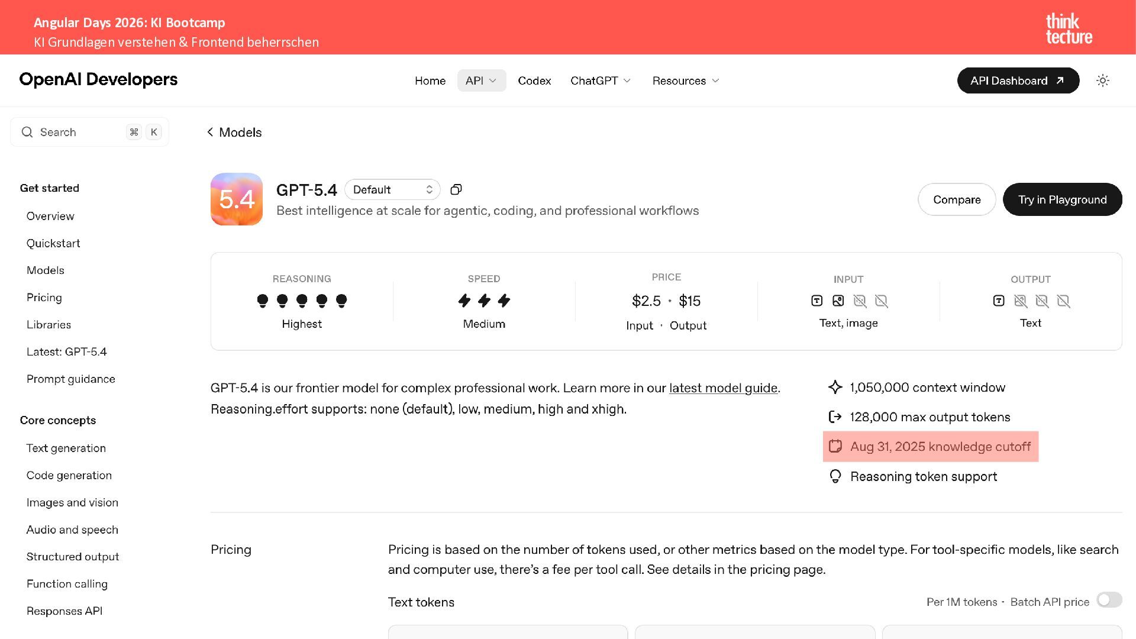Expand the Resources navigation dropdown

point(686,80)
